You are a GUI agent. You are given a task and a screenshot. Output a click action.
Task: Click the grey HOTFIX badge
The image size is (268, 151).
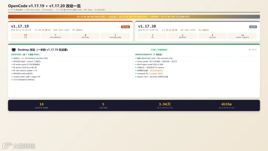tap(253, 27)
